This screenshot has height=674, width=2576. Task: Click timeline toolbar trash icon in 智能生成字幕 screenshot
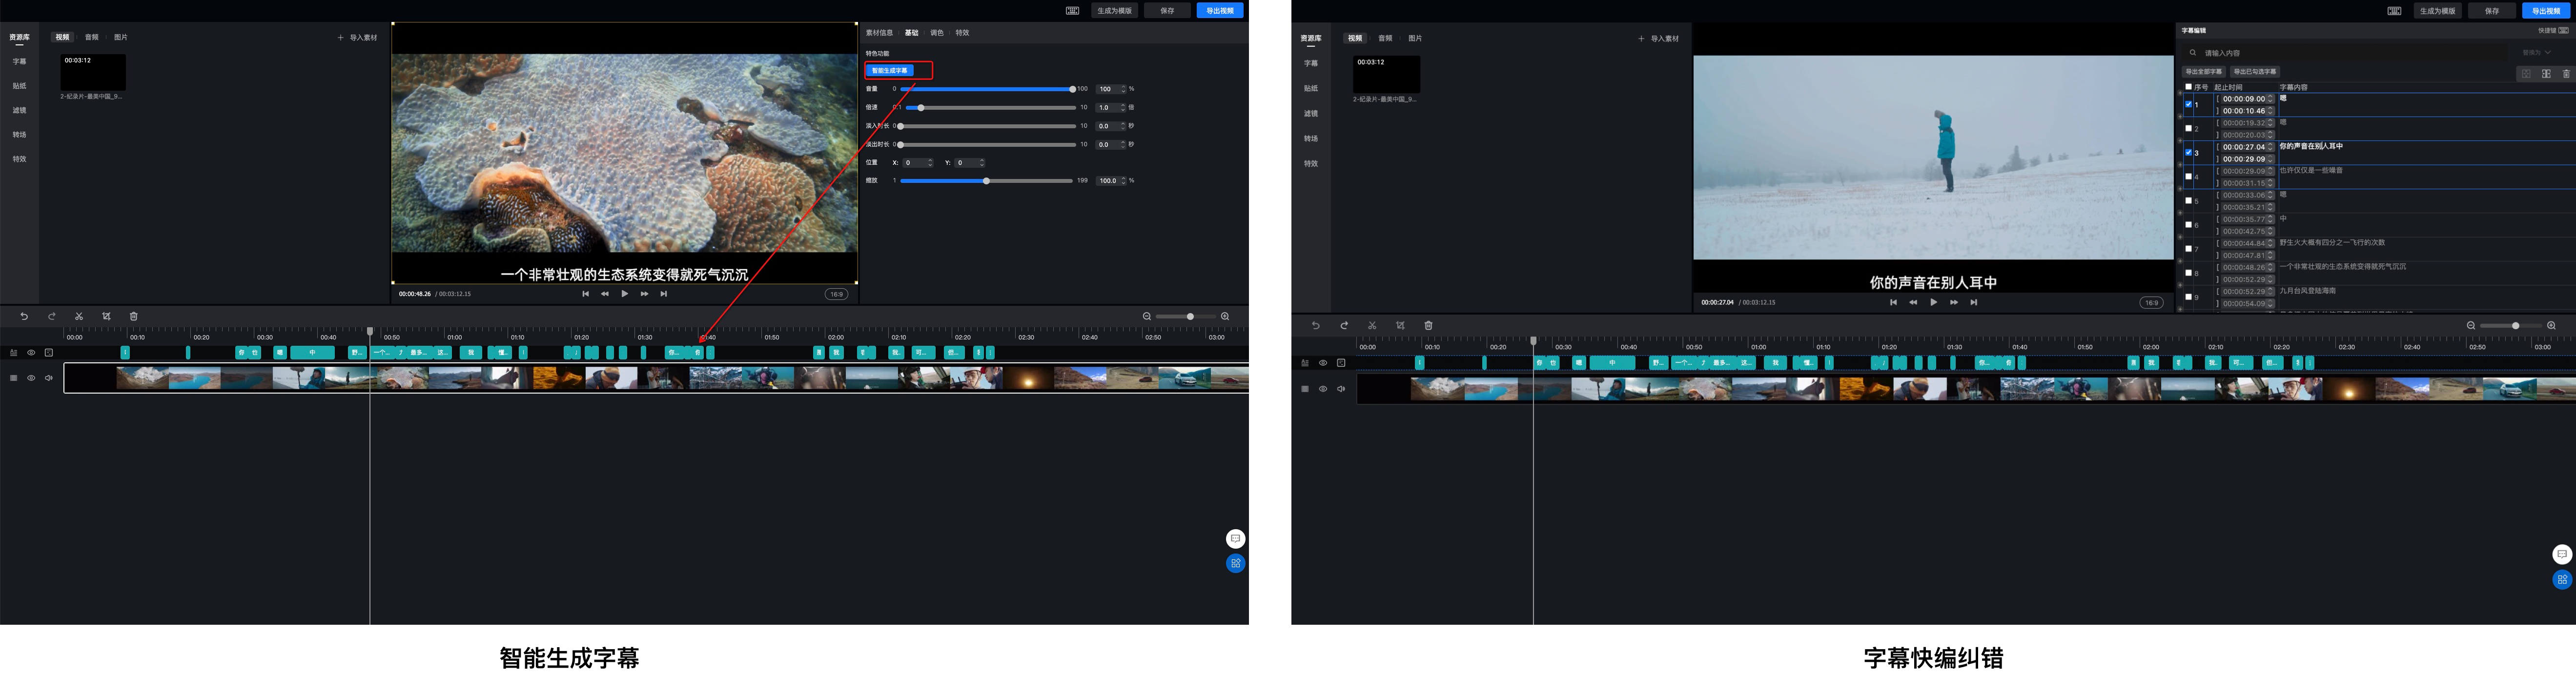coord(133,317)
